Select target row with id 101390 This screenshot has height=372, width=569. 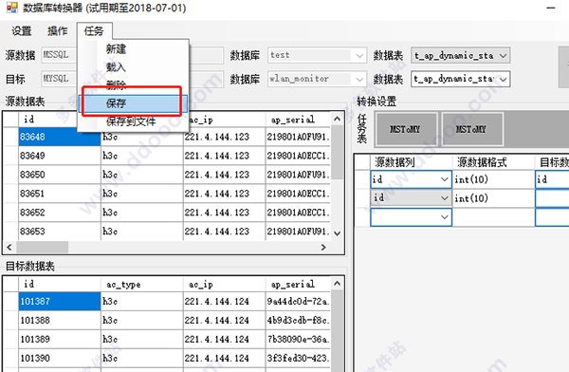[60, 358]
